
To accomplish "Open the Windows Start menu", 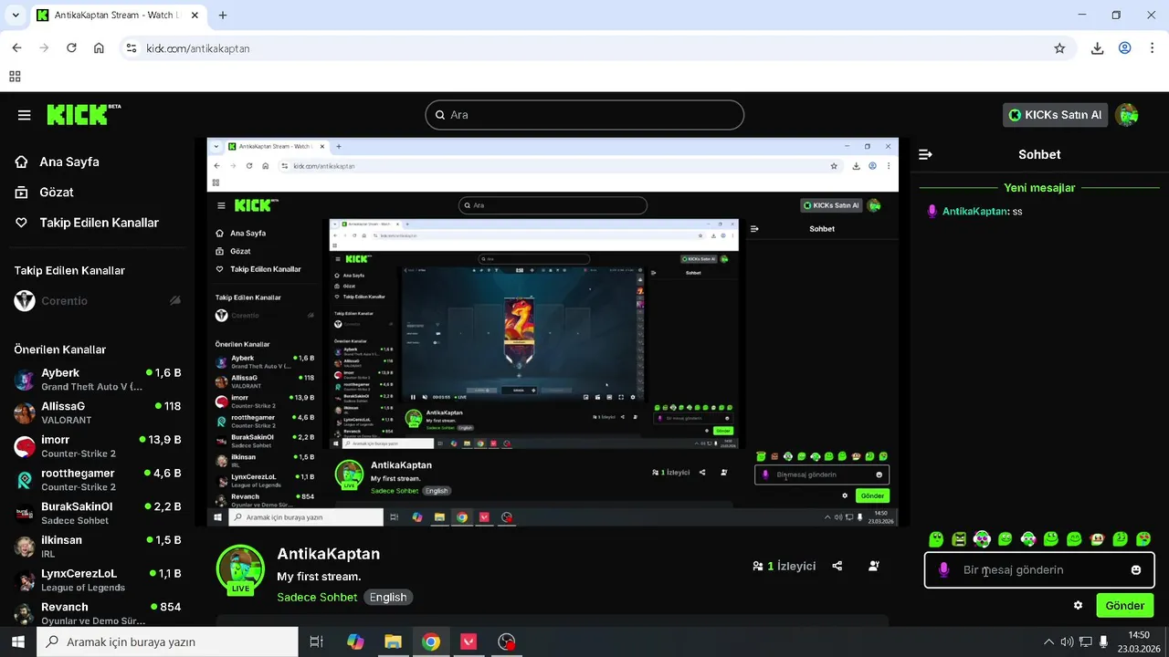I will pos(17,641).
